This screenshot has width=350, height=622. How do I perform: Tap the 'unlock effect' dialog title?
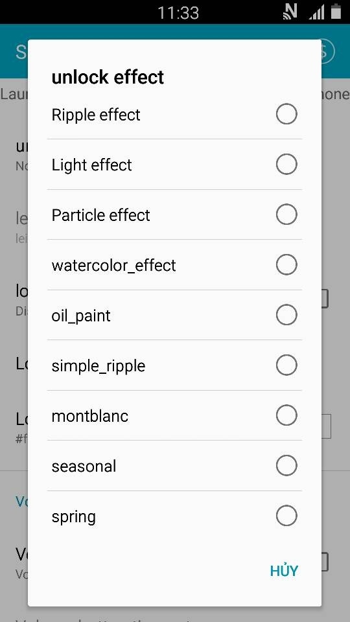[108, 77]
